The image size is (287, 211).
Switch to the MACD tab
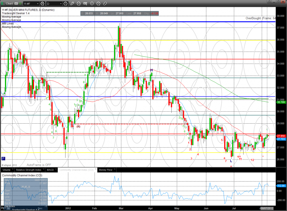pos(50,170)
